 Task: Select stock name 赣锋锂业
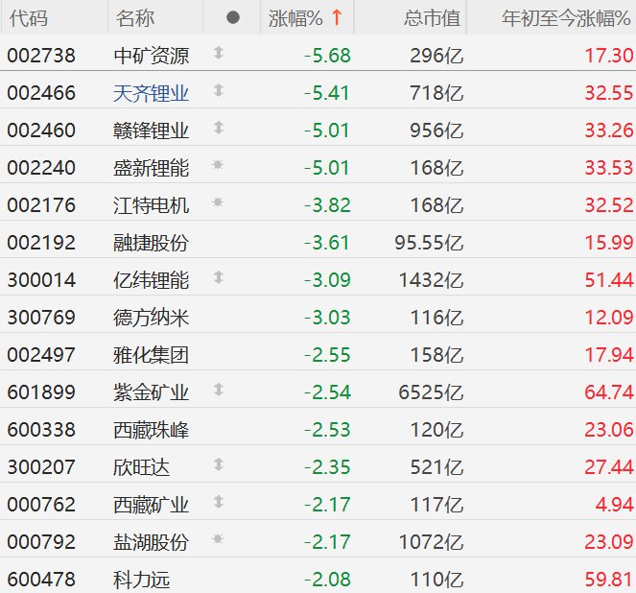(x=151, y=130)
